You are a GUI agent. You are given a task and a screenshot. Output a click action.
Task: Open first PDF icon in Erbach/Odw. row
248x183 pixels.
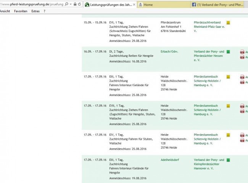[x=242, y=52]
